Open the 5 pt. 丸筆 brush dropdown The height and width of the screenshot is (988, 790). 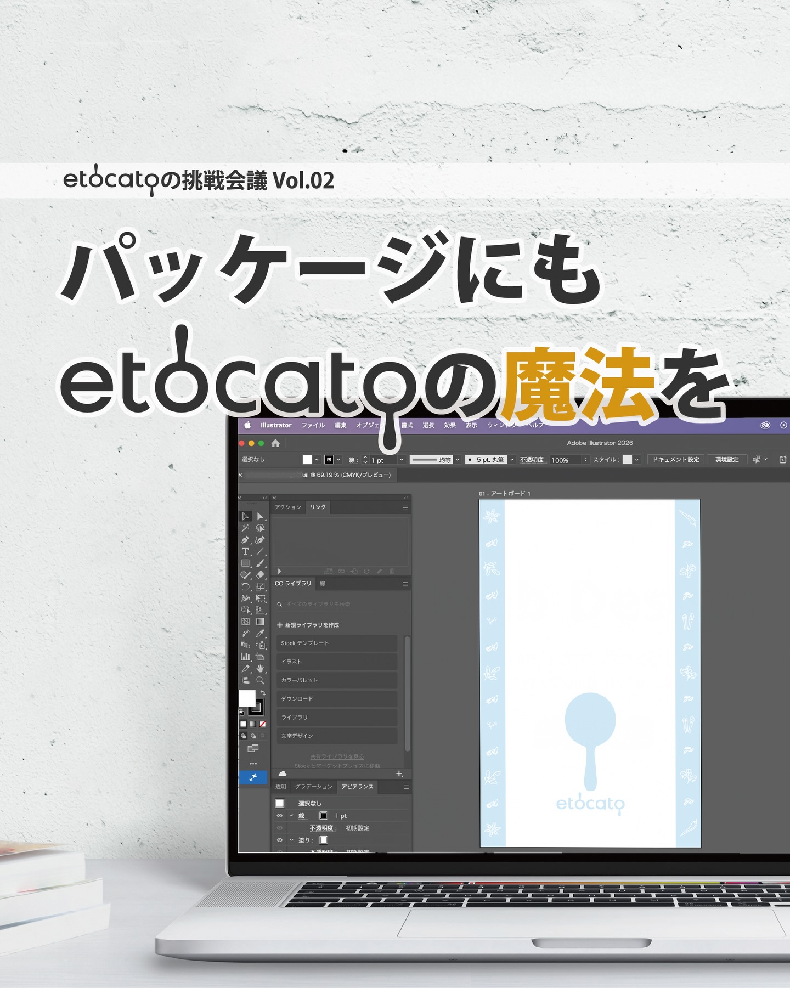click(512, 460)
